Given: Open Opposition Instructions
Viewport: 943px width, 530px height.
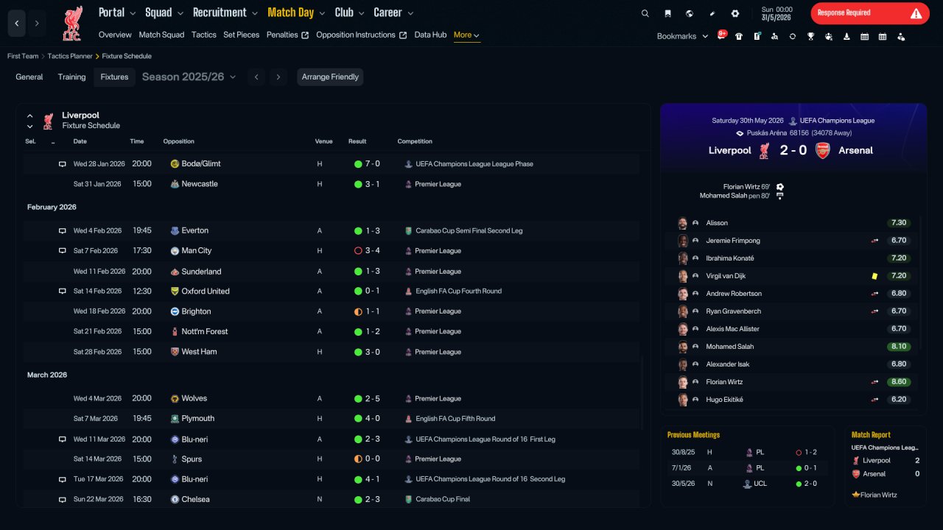Looking at the screenshot, I should pos(361,35).
